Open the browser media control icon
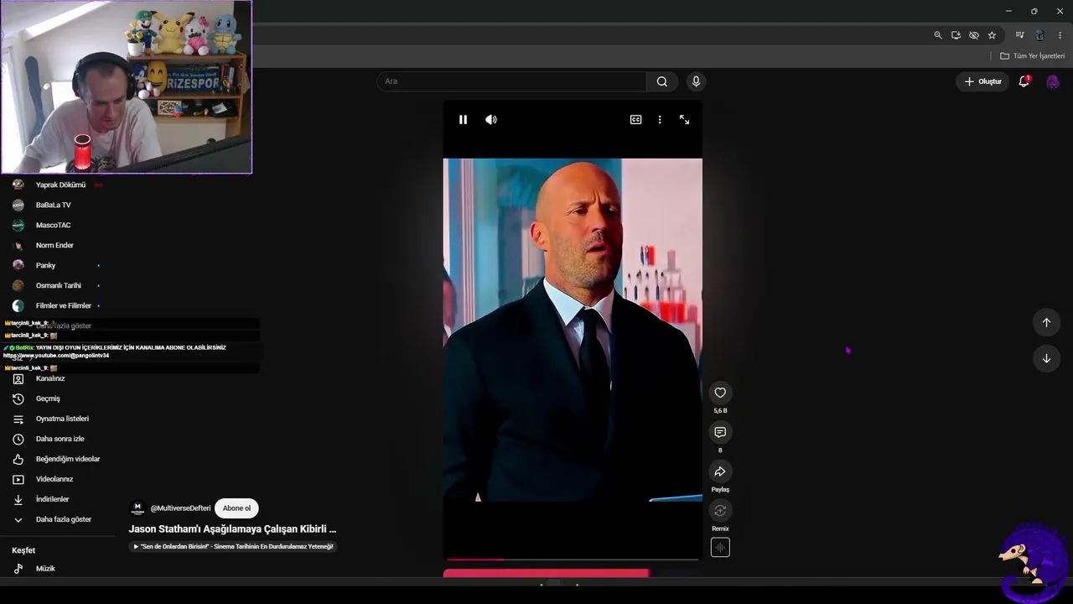 [x=1019, y=35]
